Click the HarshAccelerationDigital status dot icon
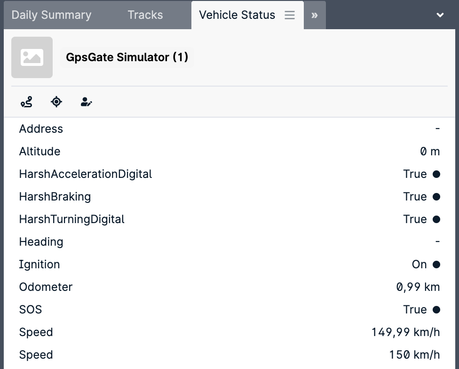This screenshot has width=459, height=369. (436, 174)
